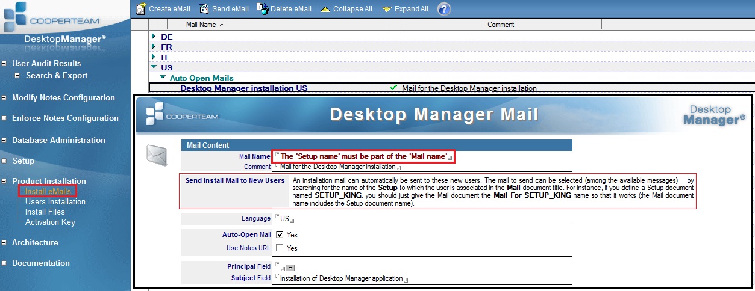Expand the Documentation sidebar section
The width and height of the screenshot is (755, 291).
point(5,263)
